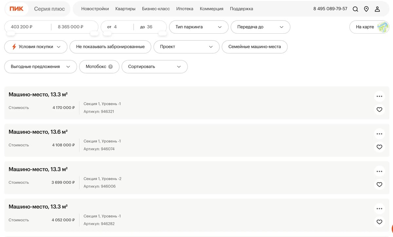The height and width of the screenshot is (237, 393).
Task: Open the Поддержка menu item
Action: 241,9
